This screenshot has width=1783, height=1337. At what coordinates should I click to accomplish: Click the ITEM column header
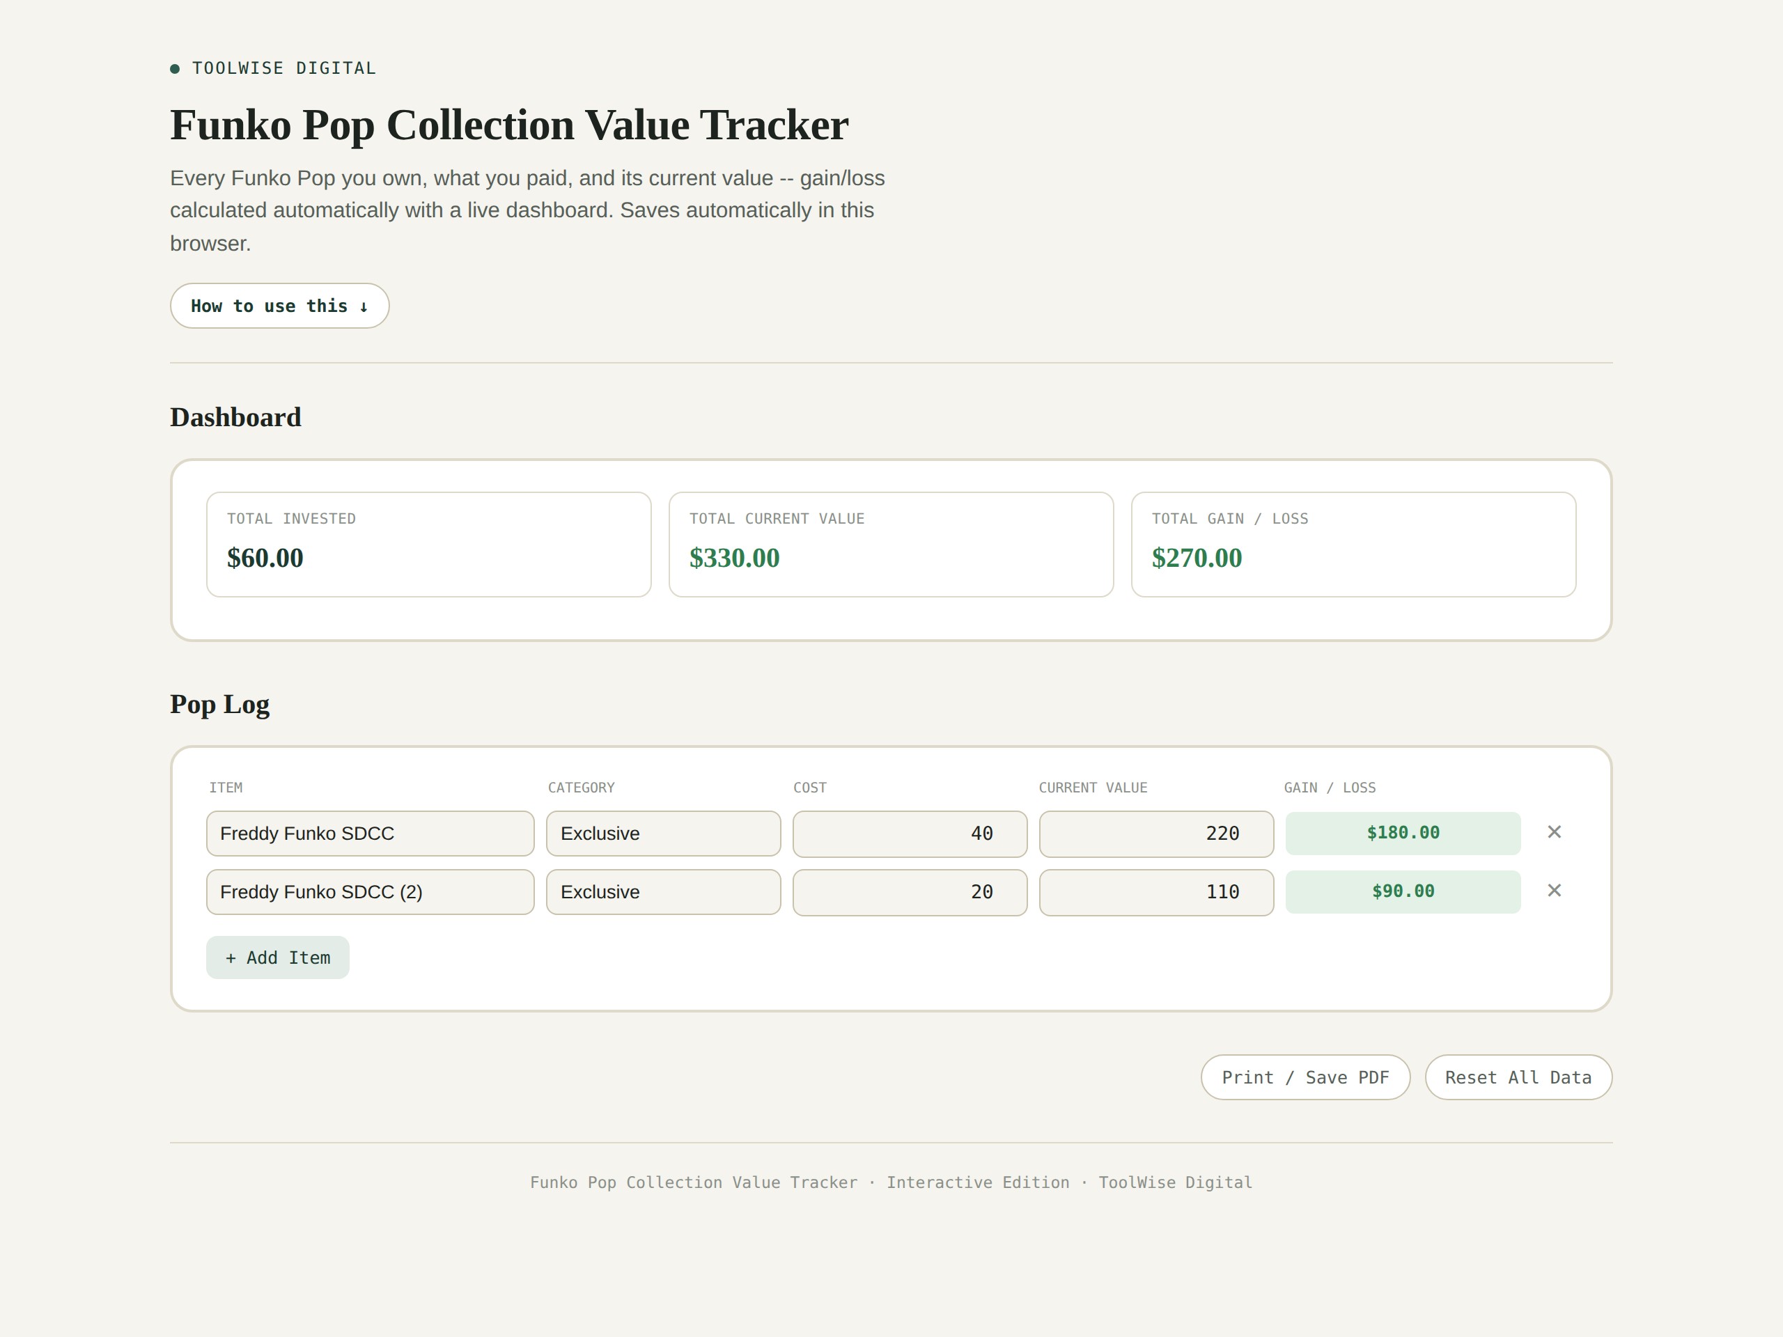[226, 788]
